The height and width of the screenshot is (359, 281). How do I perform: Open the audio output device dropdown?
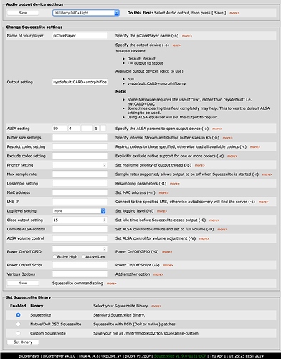click(86, 13)
